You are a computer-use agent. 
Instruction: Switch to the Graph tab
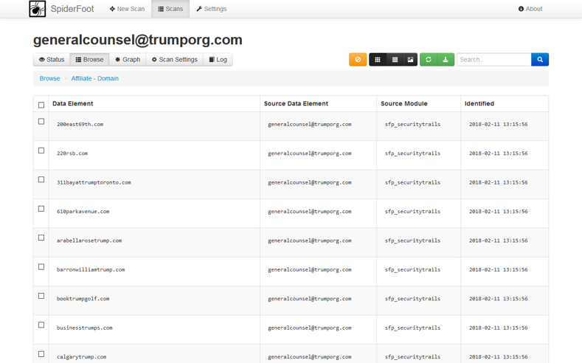[128, 60]
